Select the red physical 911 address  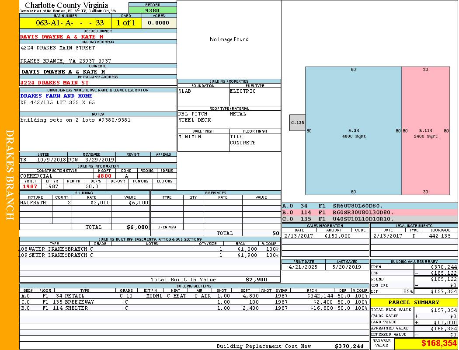tap(54, 82)
